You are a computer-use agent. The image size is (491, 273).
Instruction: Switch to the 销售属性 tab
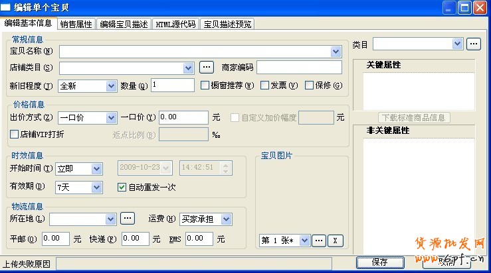(x=76, y=24)
